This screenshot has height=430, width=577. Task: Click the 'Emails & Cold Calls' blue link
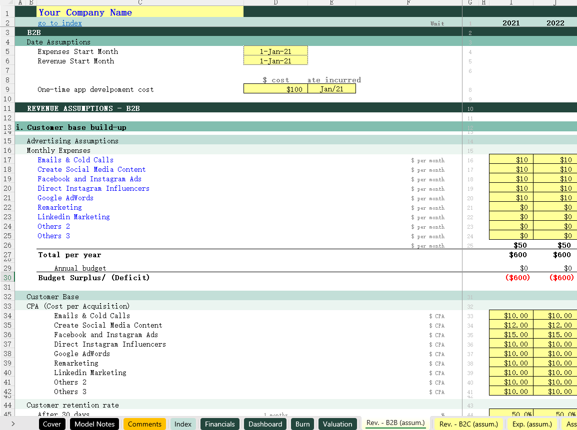(x=75, y=160)
